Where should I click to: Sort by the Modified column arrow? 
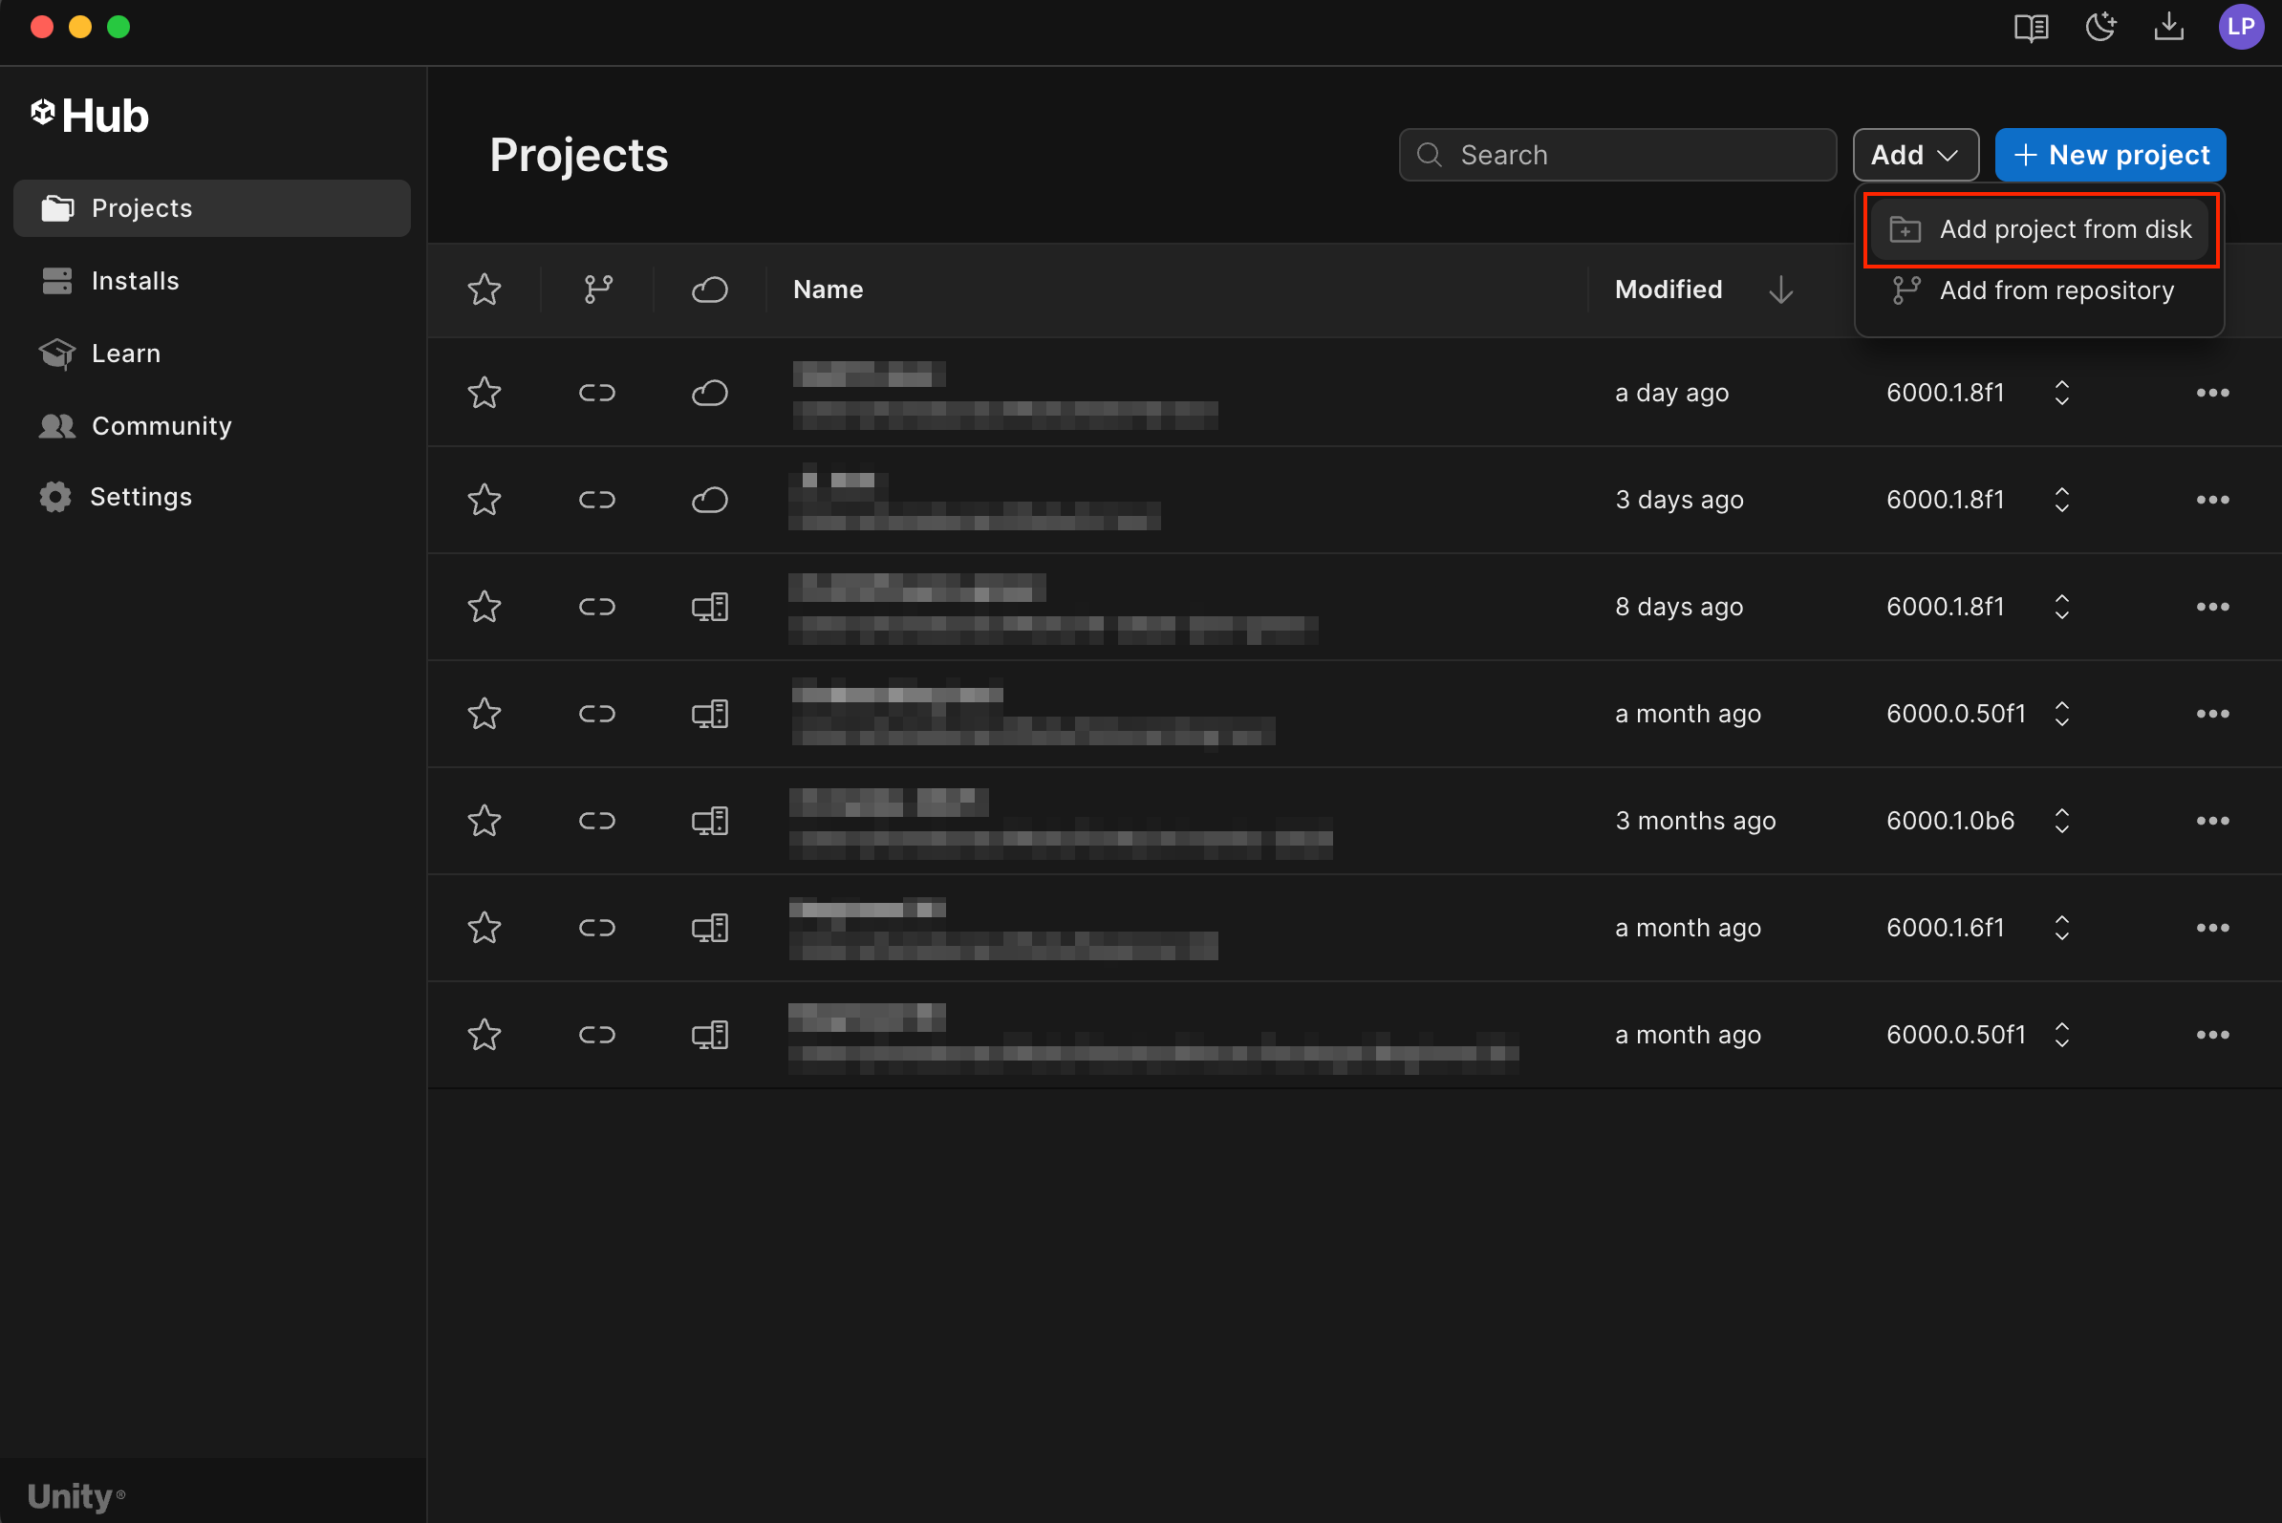point(1779,290)
